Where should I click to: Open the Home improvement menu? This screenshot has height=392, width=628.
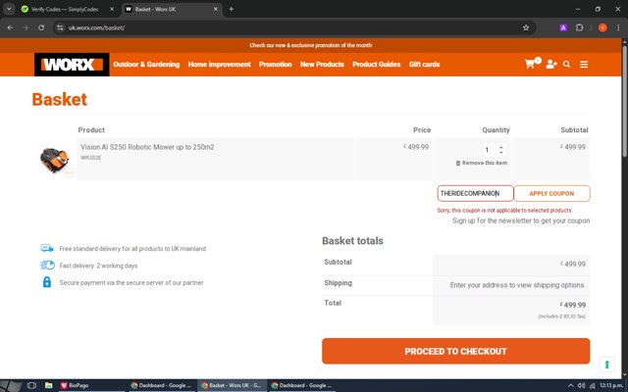pos(220,64)
